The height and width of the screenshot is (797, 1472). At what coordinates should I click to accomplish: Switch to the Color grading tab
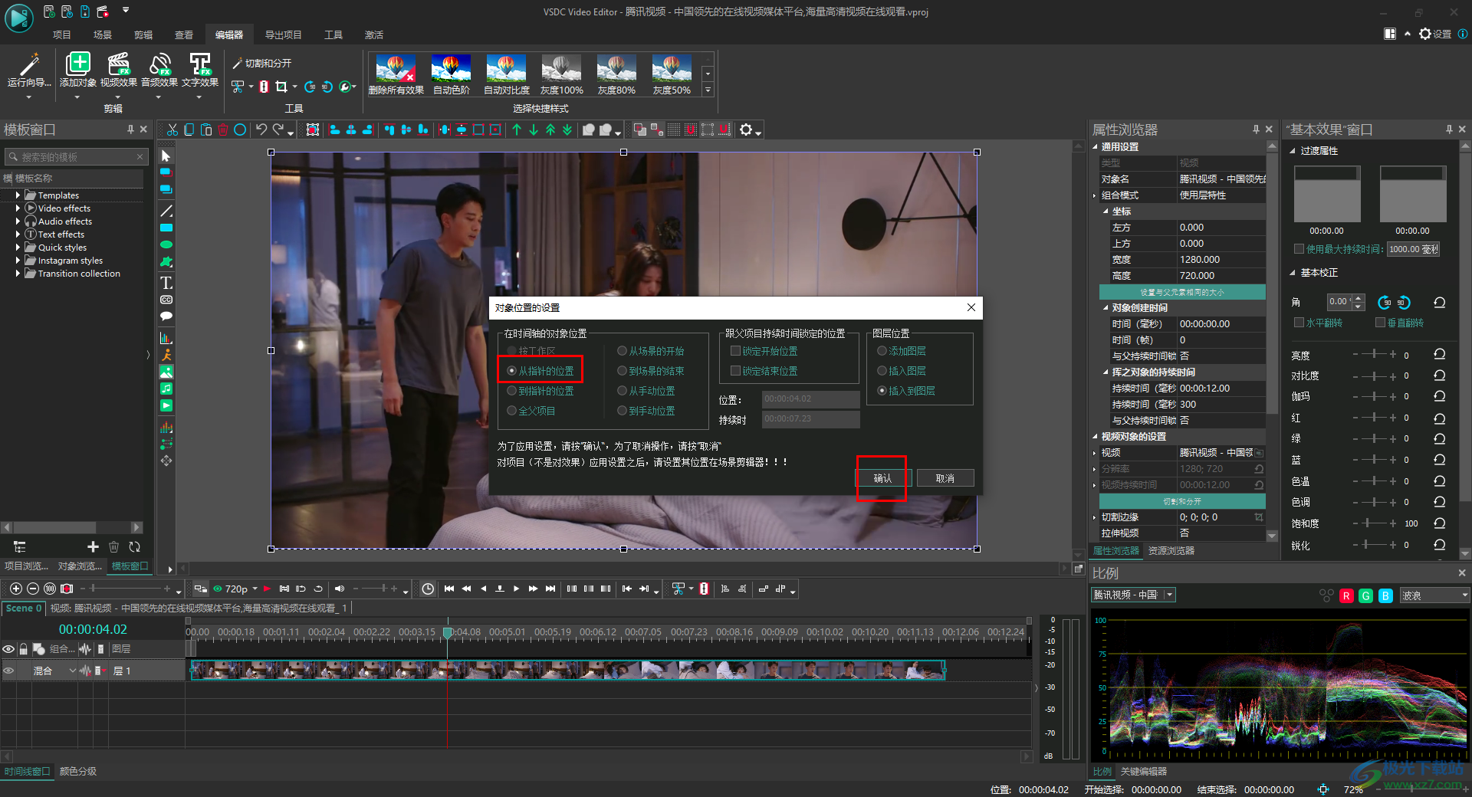(x=78, y=771)
